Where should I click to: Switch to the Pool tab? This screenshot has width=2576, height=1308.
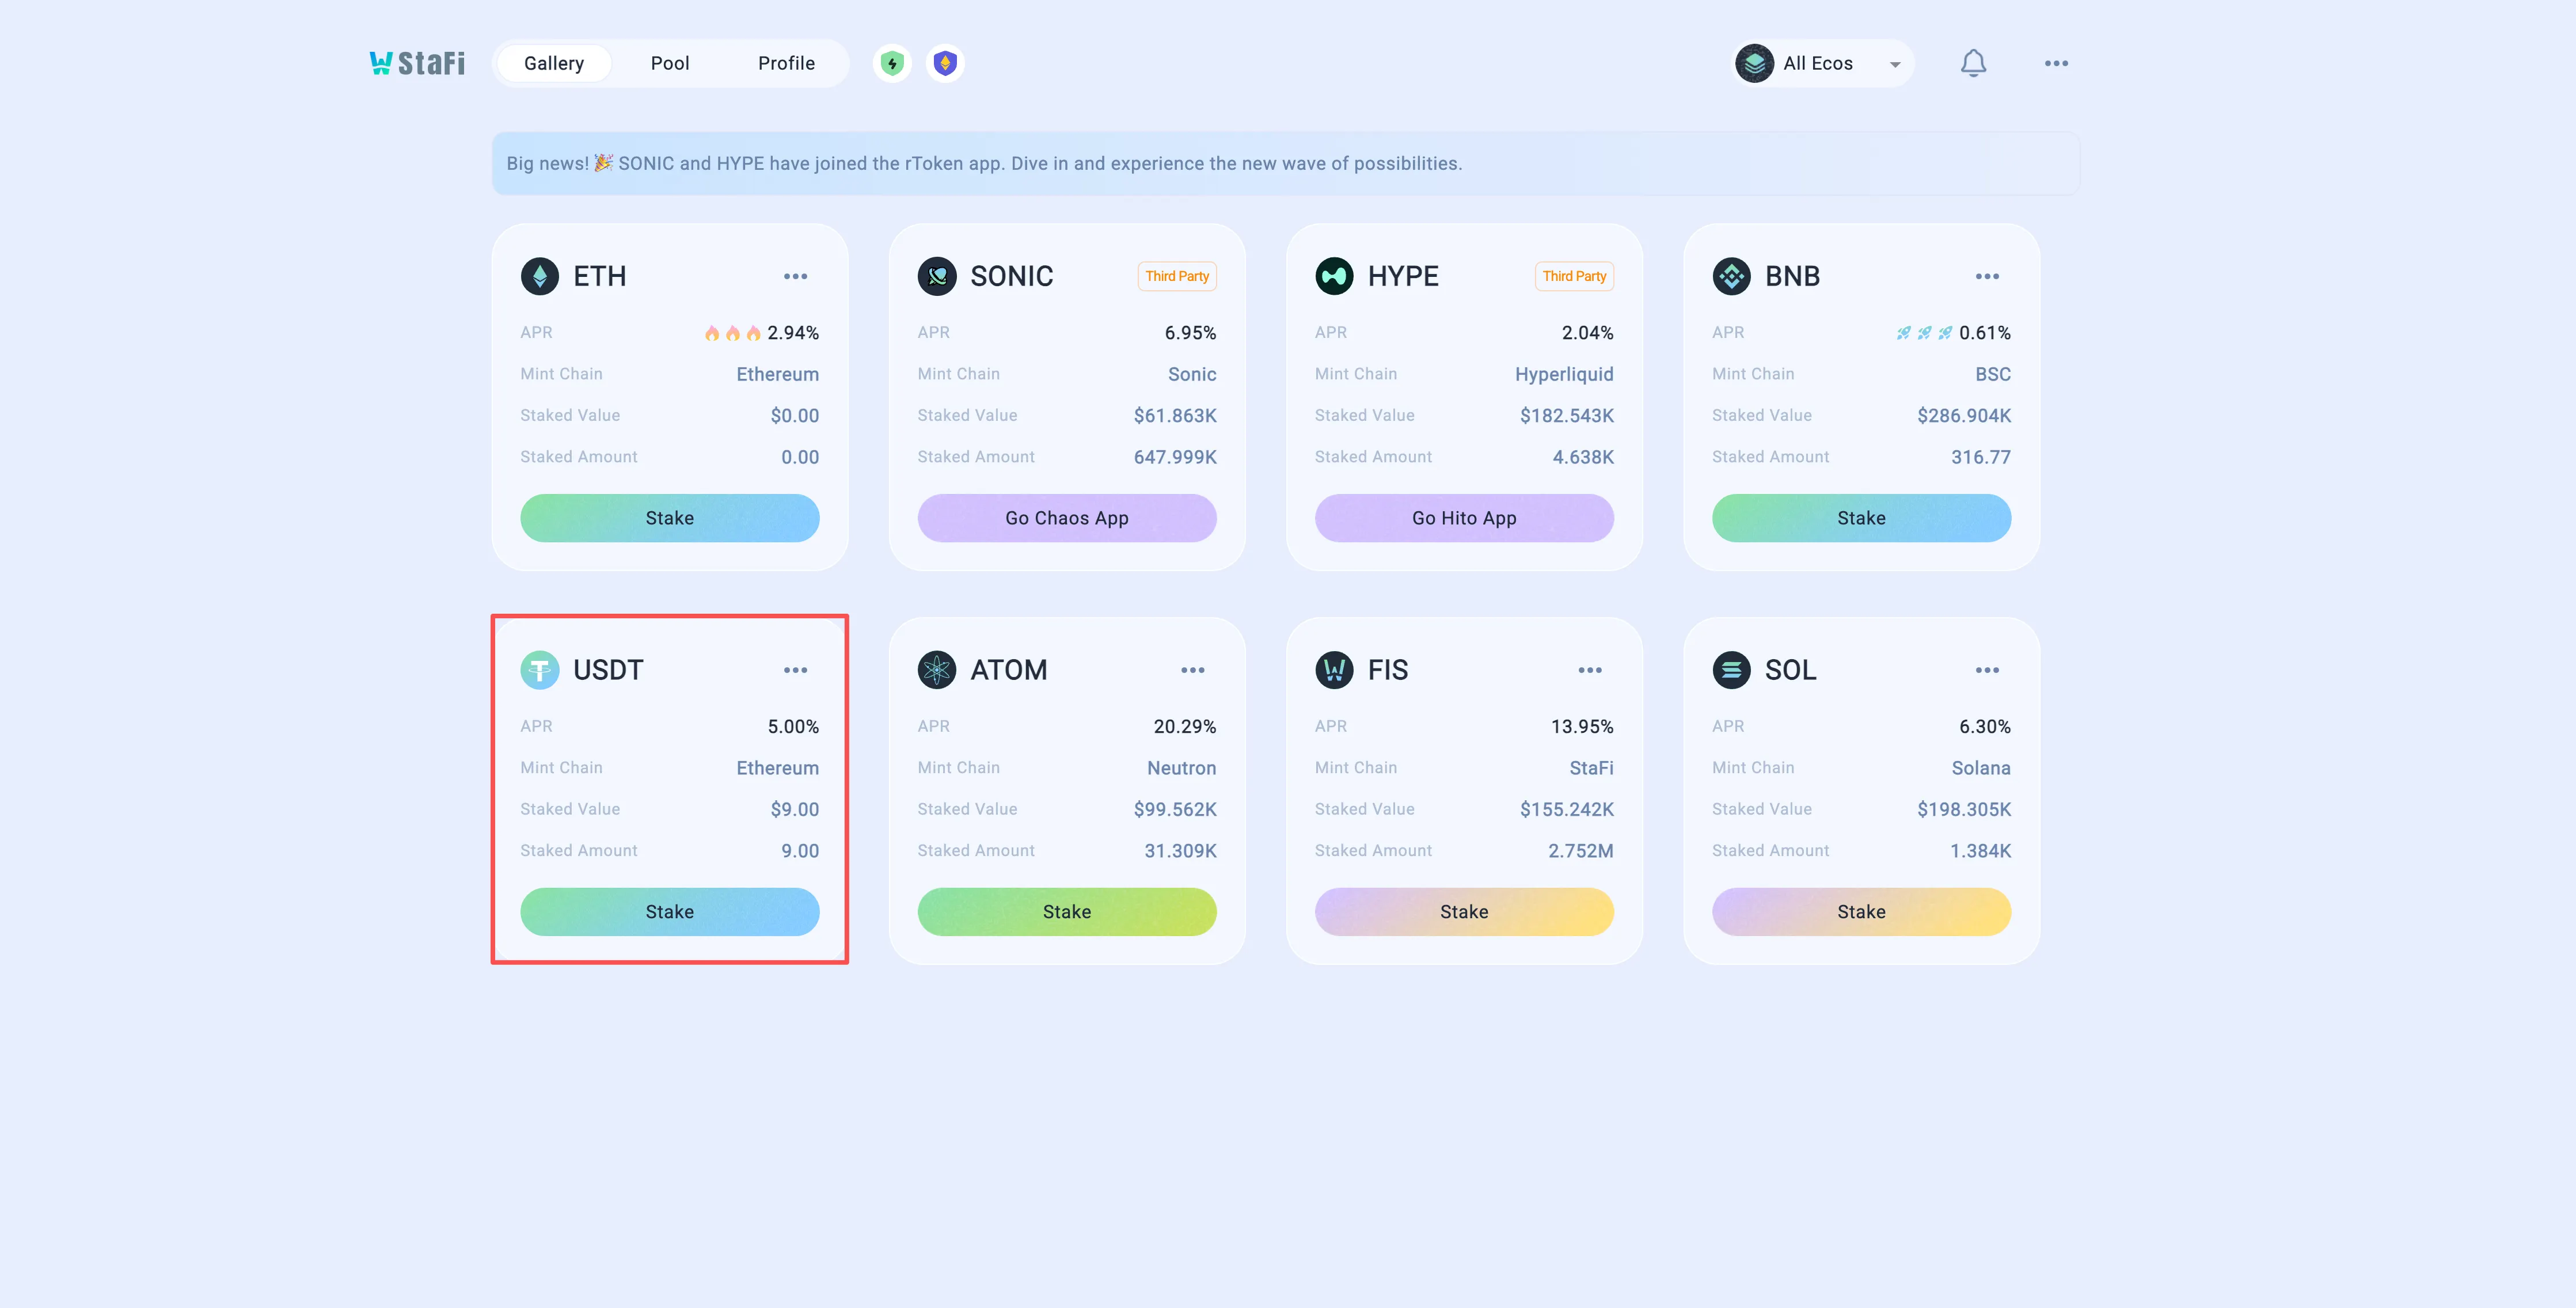670,64
